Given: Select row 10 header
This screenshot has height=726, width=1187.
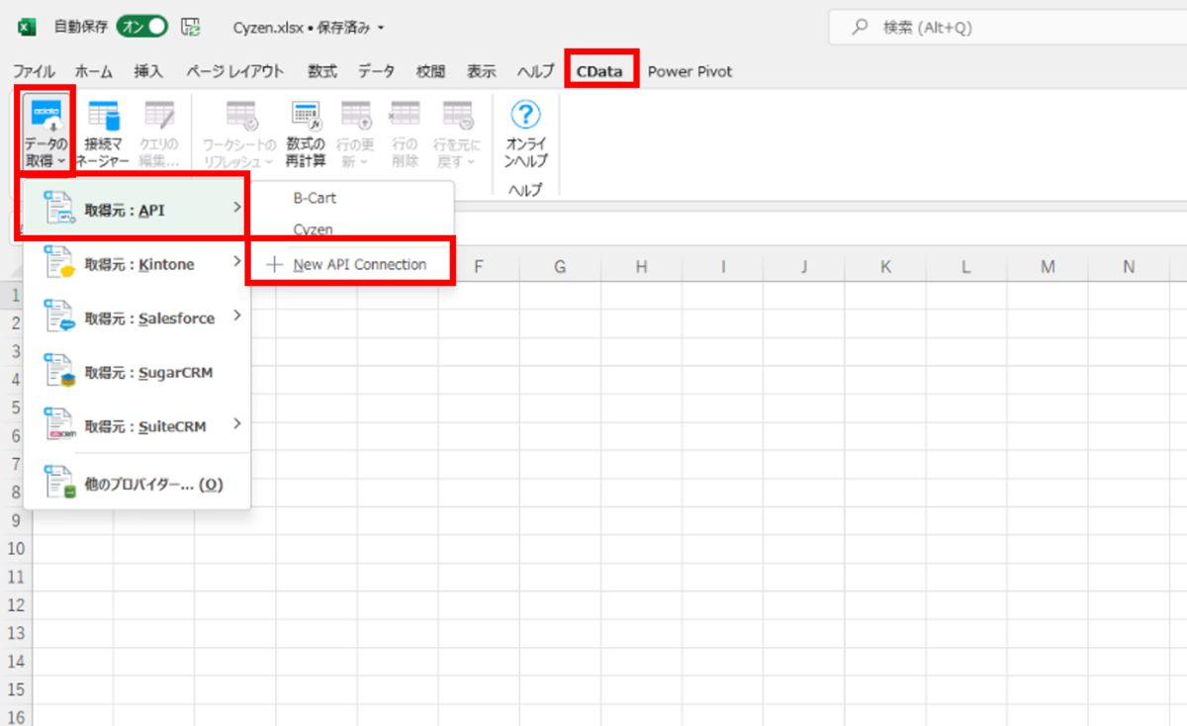Looking at the screenshot, I should [x=16, y=548].
